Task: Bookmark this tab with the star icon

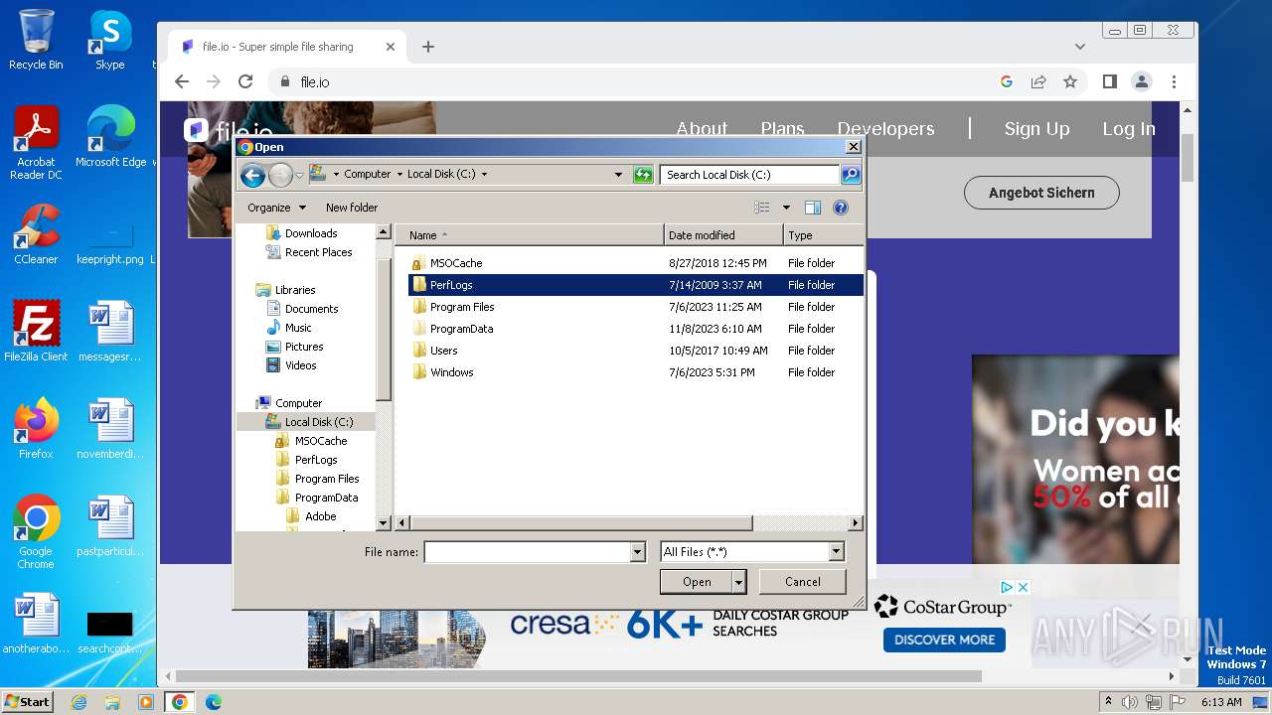Action: pos(1070,82)
